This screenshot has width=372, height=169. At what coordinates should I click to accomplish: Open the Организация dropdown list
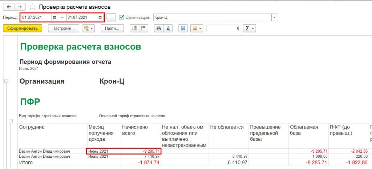coord(275,17)
